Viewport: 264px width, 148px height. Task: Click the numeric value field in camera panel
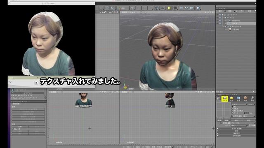[246, 113]
